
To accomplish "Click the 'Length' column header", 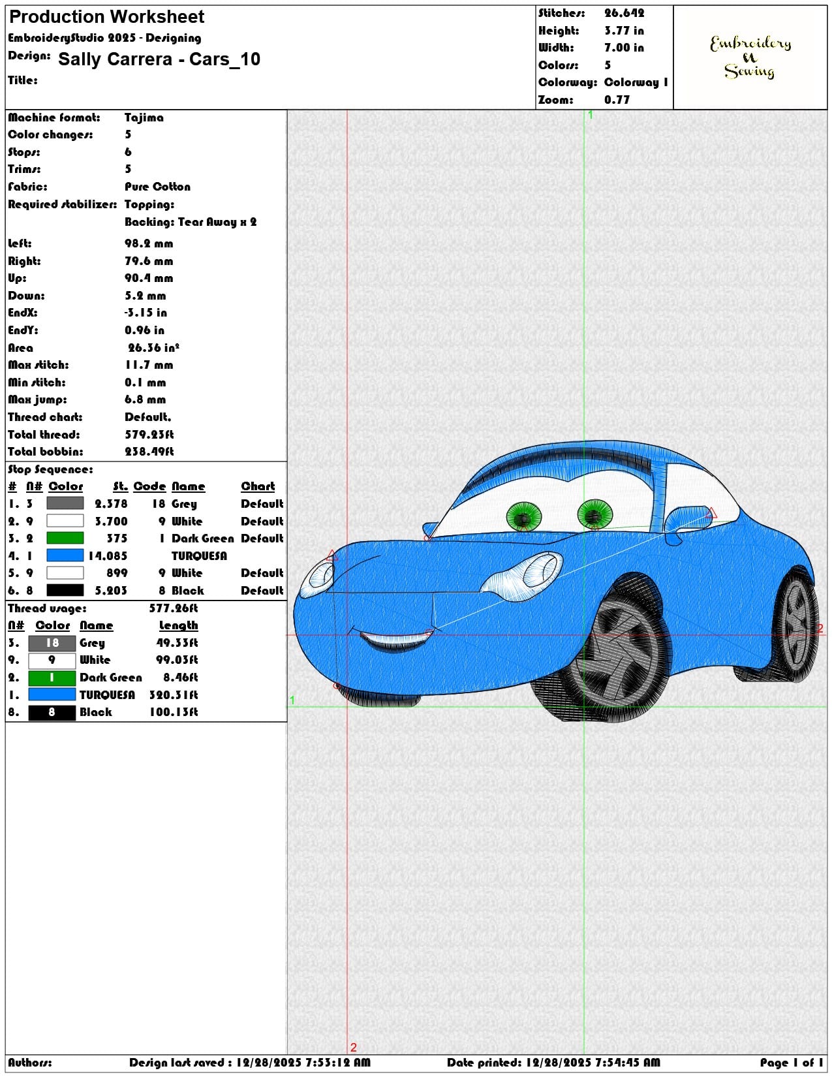I will point(179,625).
